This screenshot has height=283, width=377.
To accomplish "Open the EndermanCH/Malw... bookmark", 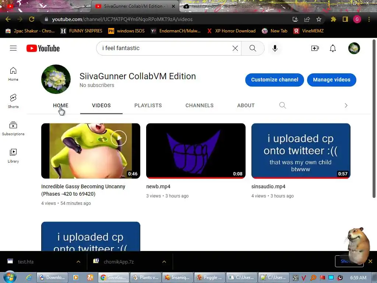I will coord(176,31).
